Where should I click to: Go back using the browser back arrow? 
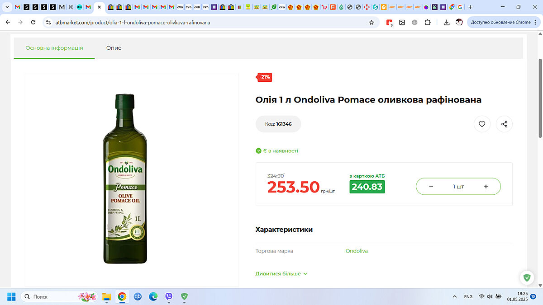(8, 22)
